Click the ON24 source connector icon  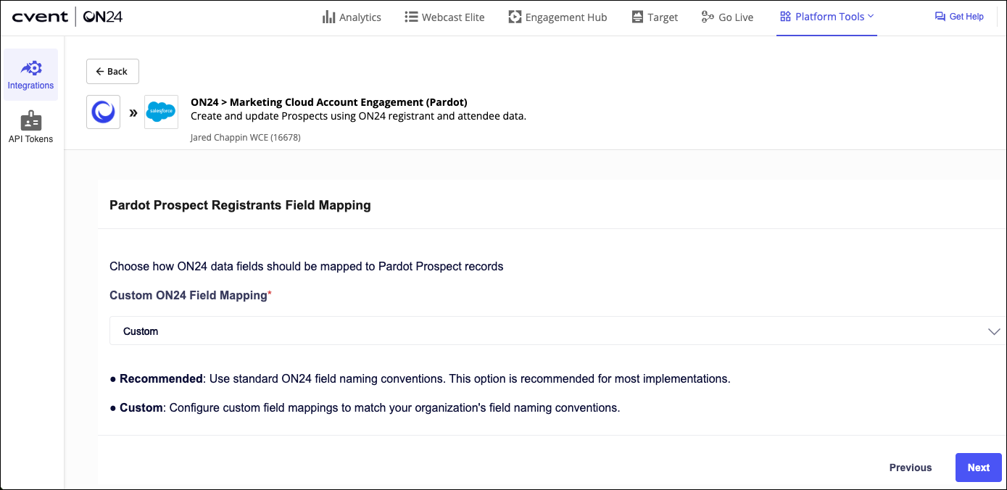click(x=103, y=112)
